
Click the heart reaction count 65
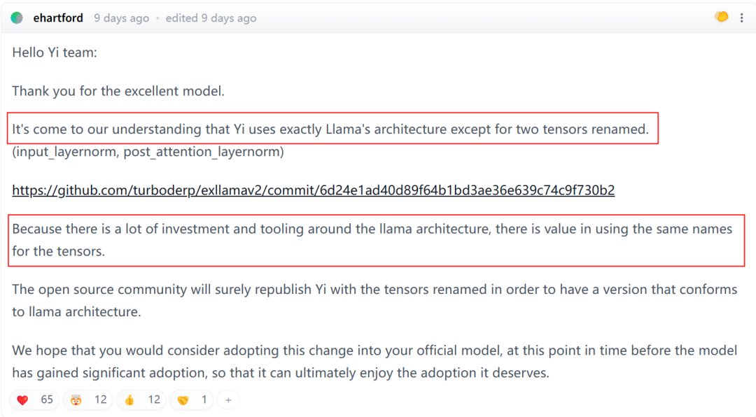click(47, 400)
